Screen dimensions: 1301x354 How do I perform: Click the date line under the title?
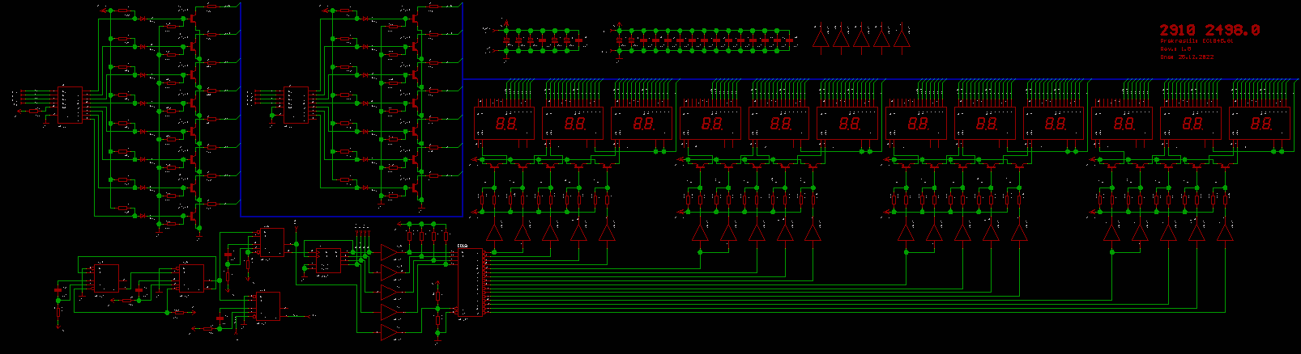coord(1186,57)
